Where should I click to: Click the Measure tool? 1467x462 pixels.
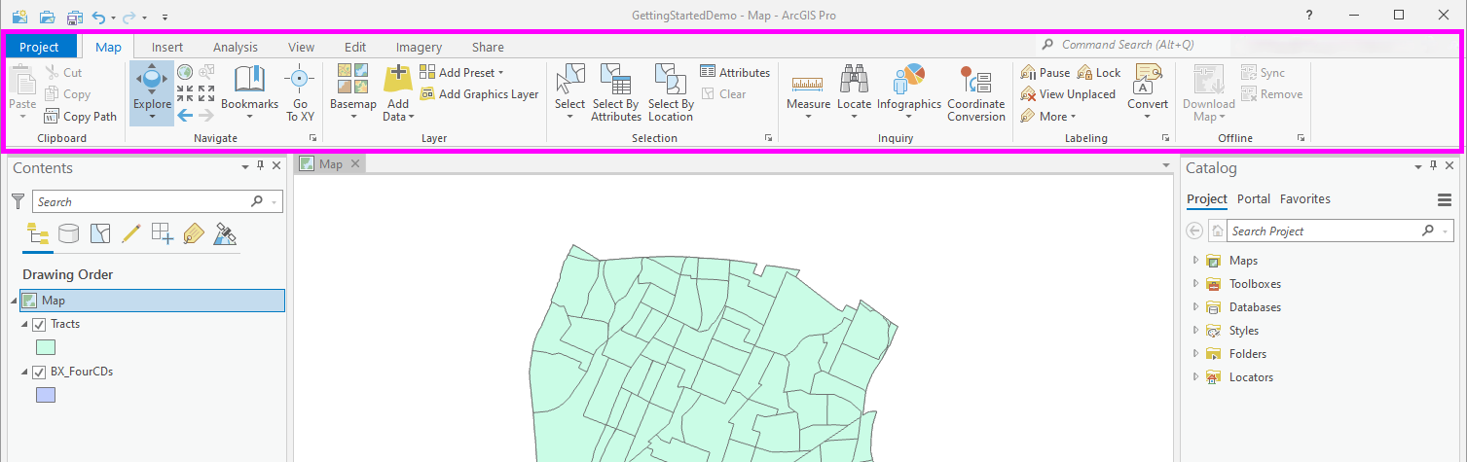(x=808, y=92)
